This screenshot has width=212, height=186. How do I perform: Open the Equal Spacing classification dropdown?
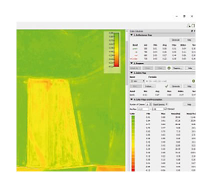click(160, 104)
